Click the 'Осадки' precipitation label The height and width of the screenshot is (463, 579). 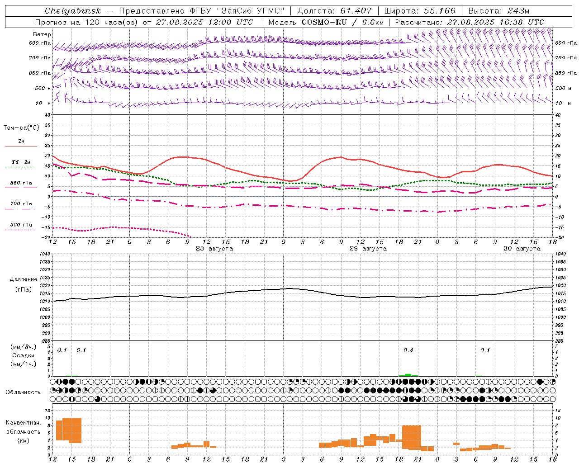coord(23,355)
